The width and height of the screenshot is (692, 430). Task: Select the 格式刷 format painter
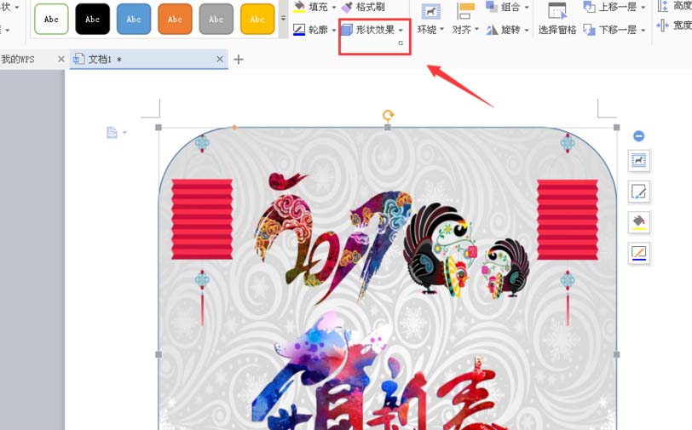364,7
